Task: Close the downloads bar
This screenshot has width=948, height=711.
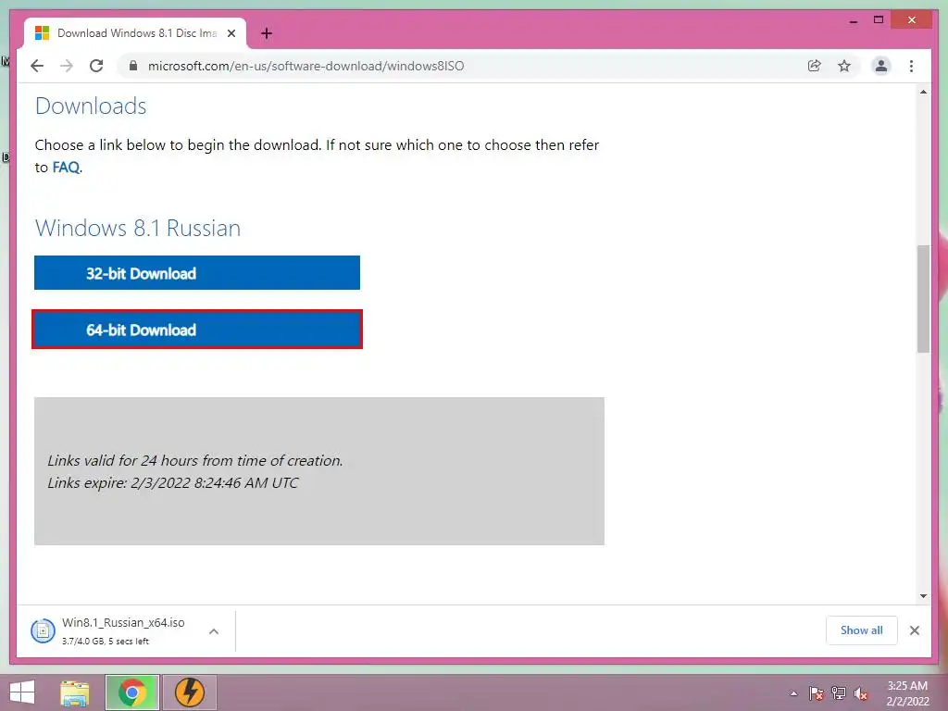Action: point(914,630)
